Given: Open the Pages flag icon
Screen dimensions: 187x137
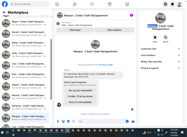Looking at the screenshot, I should coord(92,4).
